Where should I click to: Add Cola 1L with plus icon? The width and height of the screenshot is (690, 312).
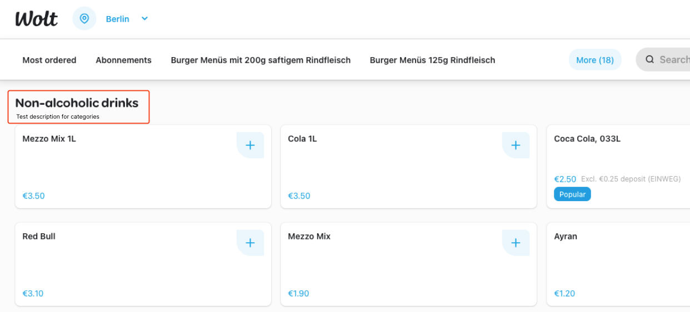(x=516, y=145)
